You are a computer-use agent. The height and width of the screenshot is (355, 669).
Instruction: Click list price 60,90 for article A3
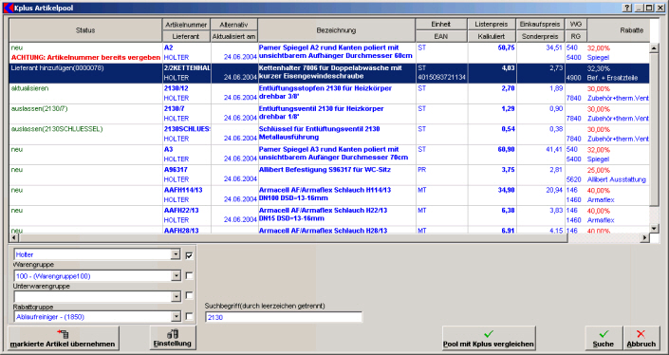506,149
